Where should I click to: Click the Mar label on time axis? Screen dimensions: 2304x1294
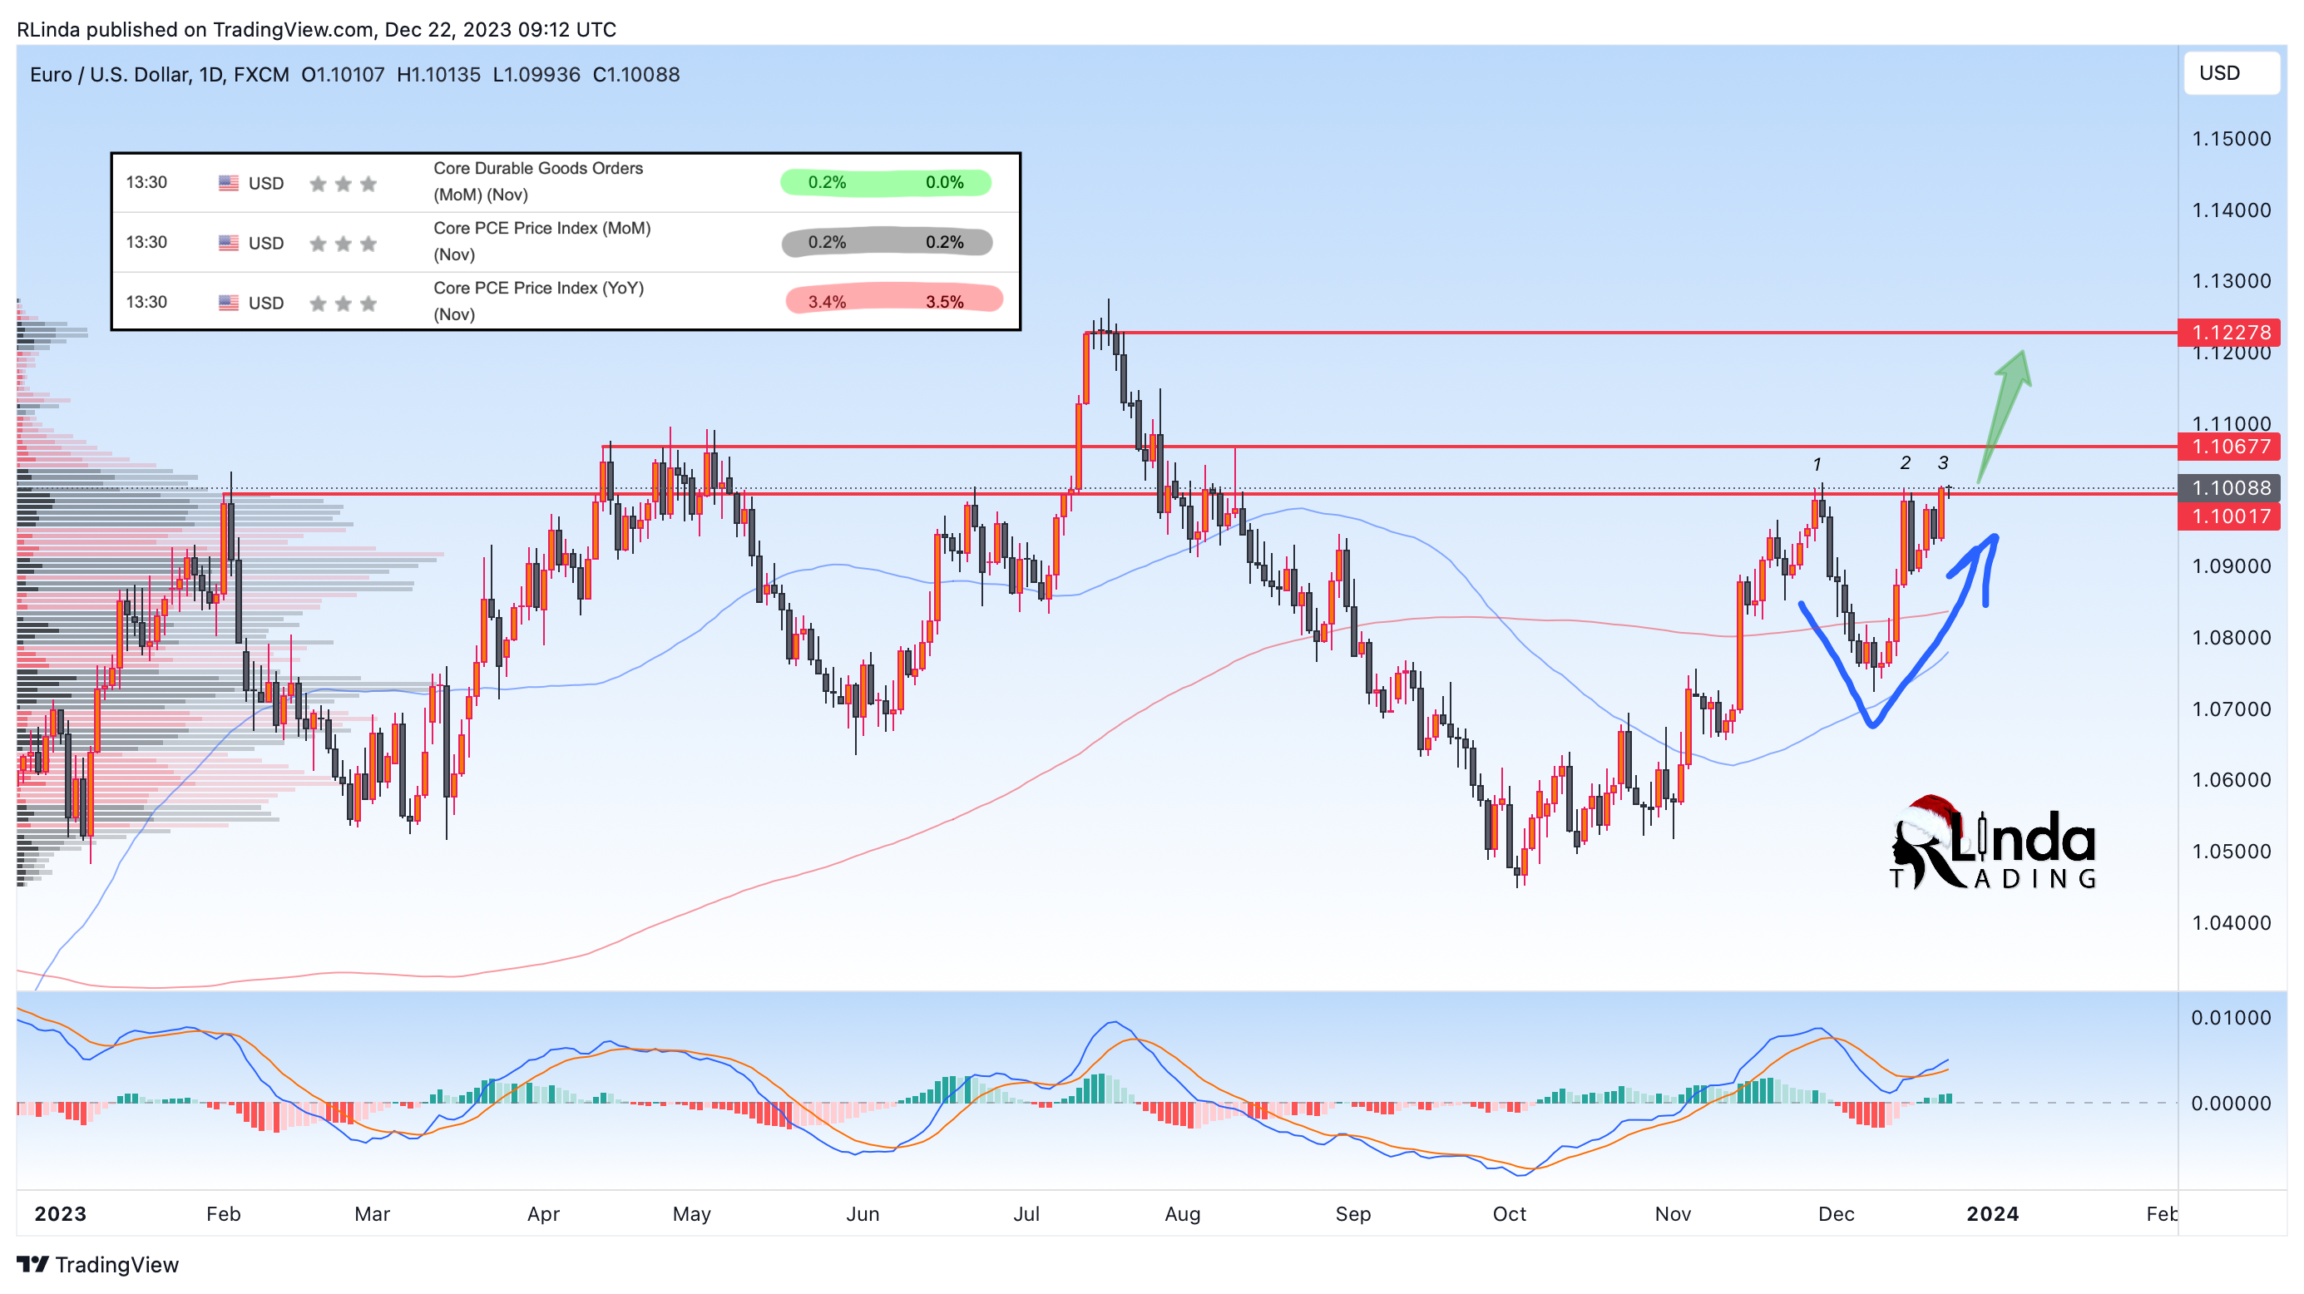(372, 1213)
